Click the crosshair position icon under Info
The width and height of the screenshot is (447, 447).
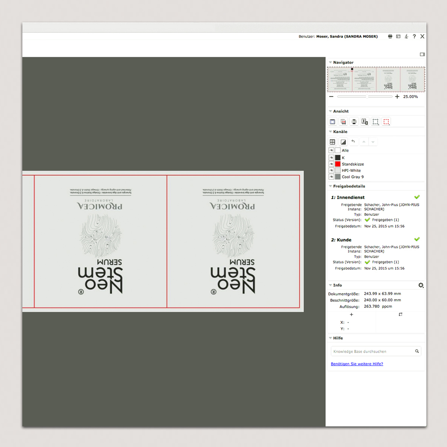[351, 315]
